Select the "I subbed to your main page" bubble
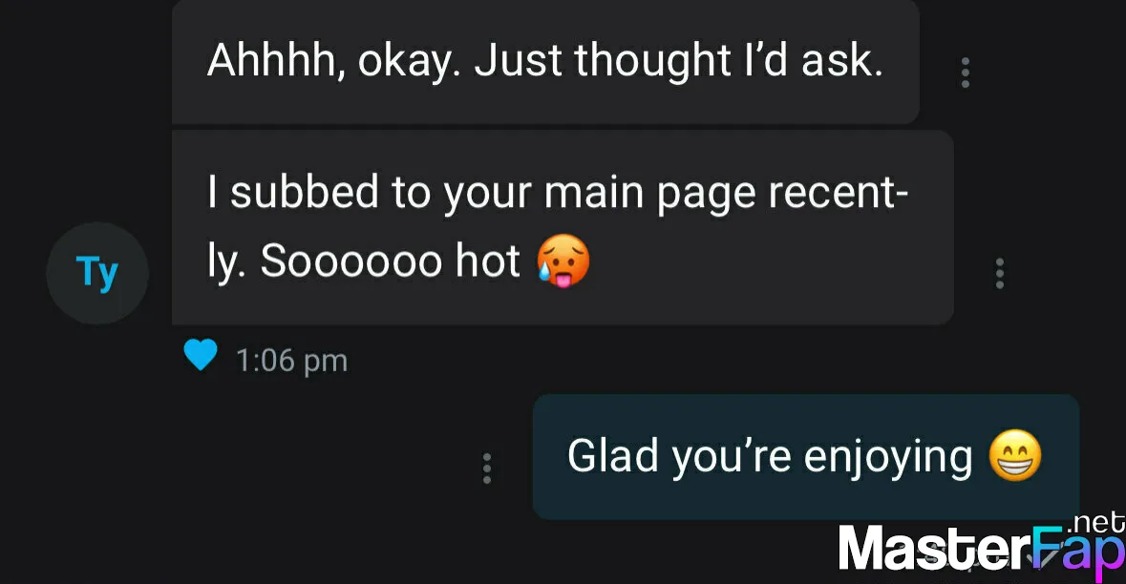Viewport: 1126px width, 584px height. (x=563, y=227)
